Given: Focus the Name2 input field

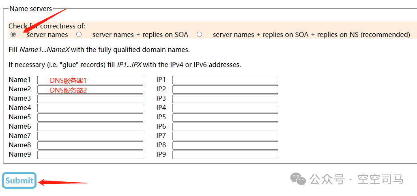Looking at the screenshot, I should click(90, 89).
